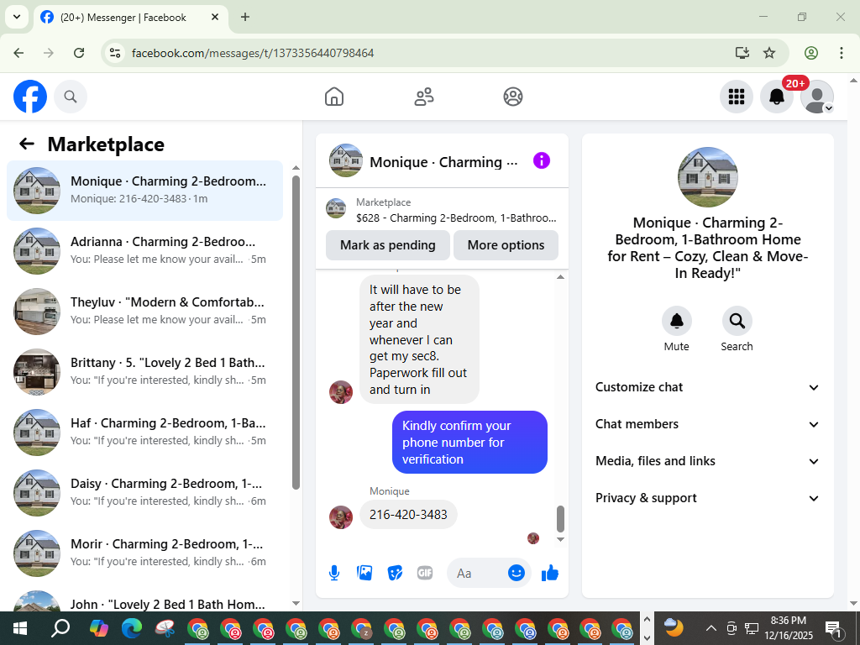Open the account profile avatar menu
Image resolution: width=860 pixels, height=645 pixels.
(x=817, y=97)
